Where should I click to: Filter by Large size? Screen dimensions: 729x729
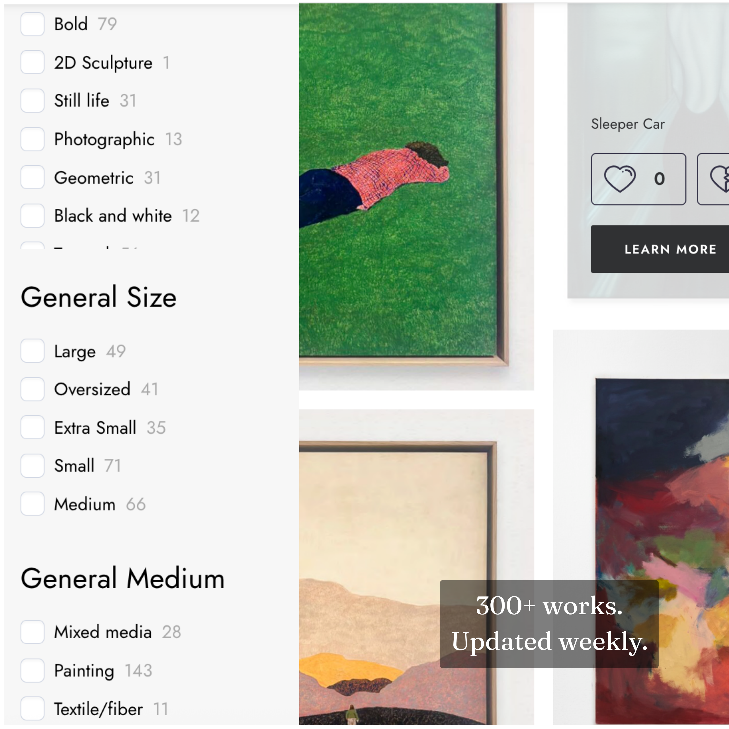point(32,351)
